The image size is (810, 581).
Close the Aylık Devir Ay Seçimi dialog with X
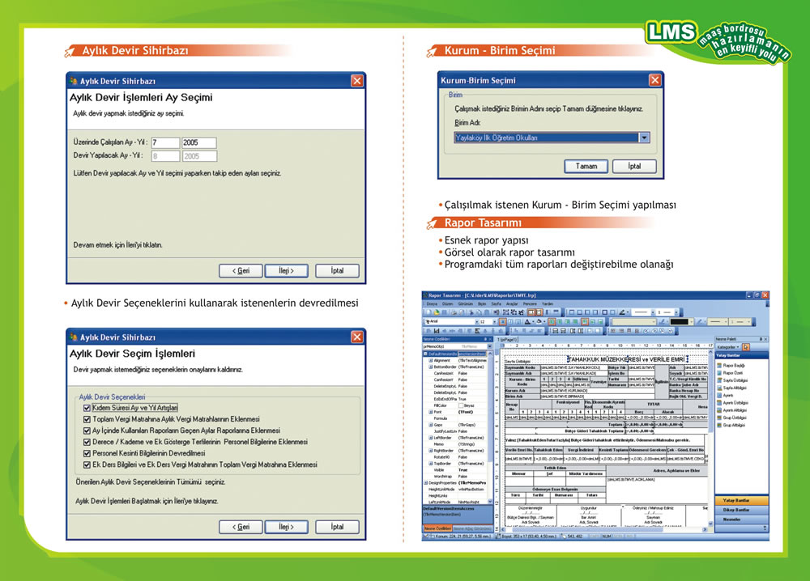coord(357,80)
